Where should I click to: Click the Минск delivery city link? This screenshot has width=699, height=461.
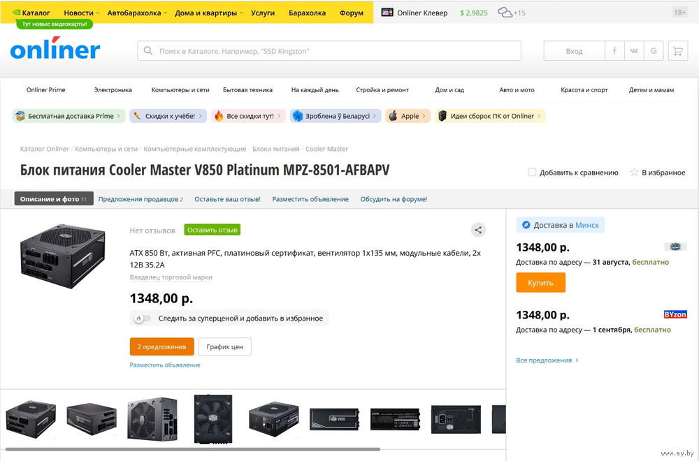click(x=586, y=225)
